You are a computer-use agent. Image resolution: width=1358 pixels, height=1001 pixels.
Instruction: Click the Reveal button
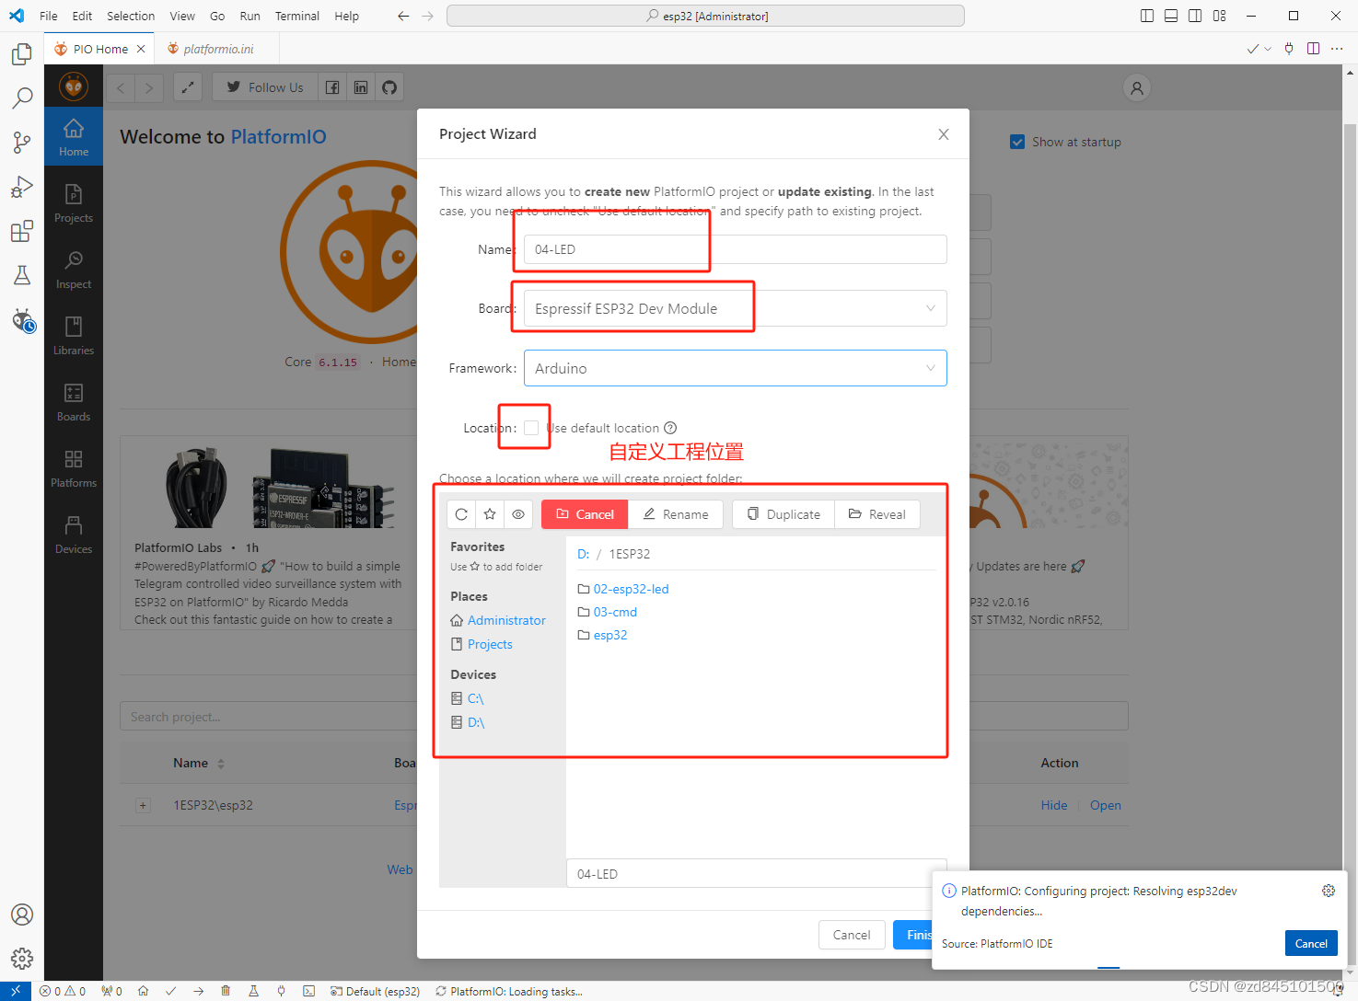tap(877, 514)
